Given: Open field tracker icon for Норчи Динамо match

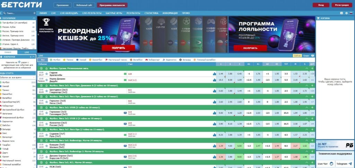Looking at the screenshot, I should [x=125, y=80].
